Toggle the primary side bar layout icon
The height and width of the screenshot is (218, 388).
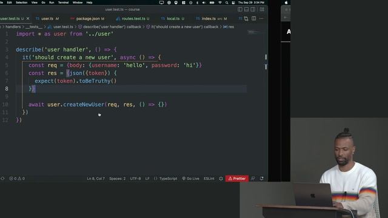(240, 10)
